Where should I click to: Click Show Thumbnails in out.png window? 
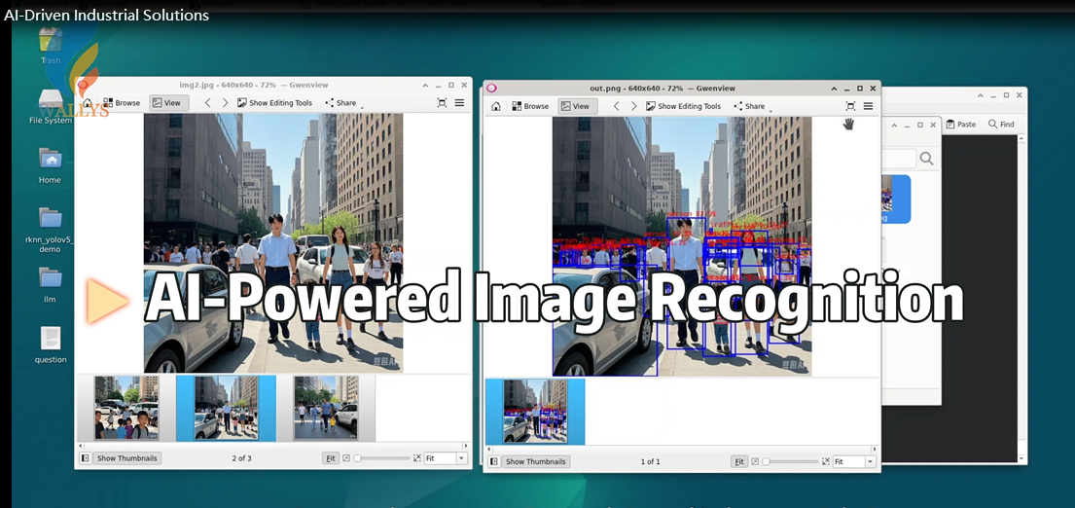(x=535, y=461)
